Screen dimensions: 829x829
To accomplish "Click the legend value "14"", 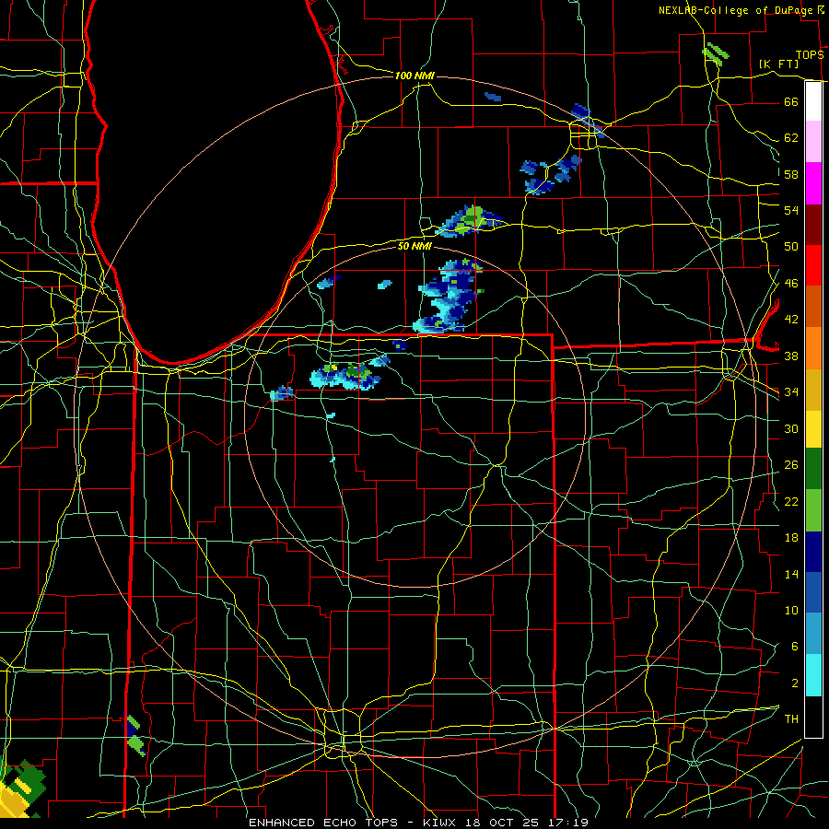I will coord(791,574).
